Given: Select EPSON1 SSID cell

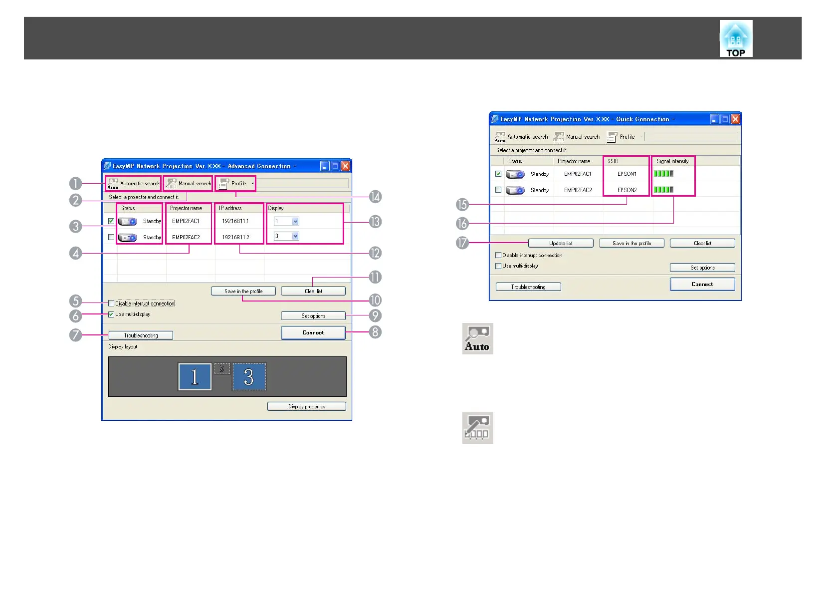Looking at the screenshot, I should click(x=627, y=174).
